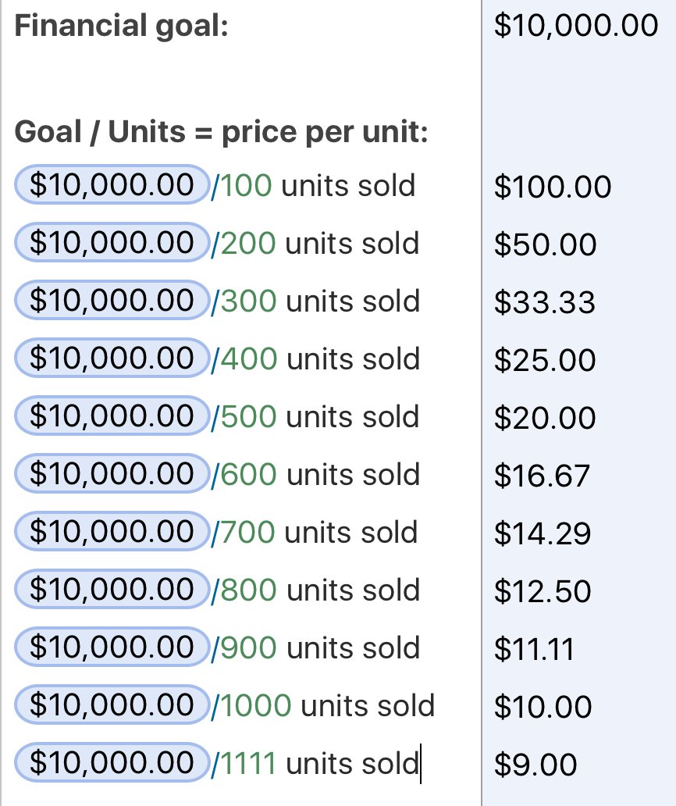Click the $10,000.00 token on the 500 units row
Screen dimensions: 676x806
(x=112, y=416)
